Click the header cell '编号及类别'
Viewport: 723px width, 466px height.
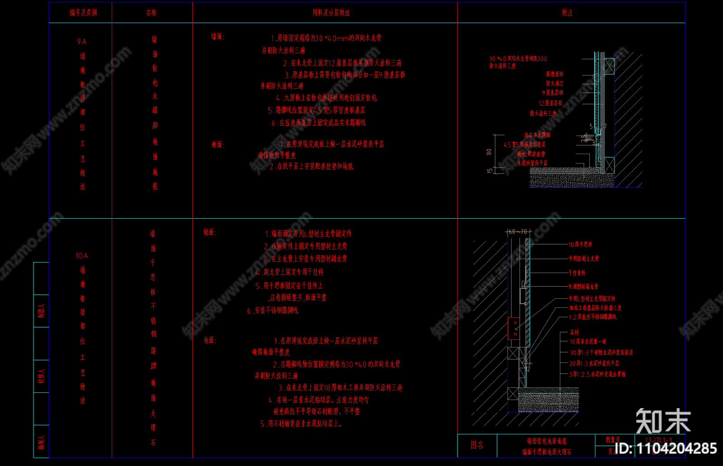pyautogui.click(x=83, y=13)
